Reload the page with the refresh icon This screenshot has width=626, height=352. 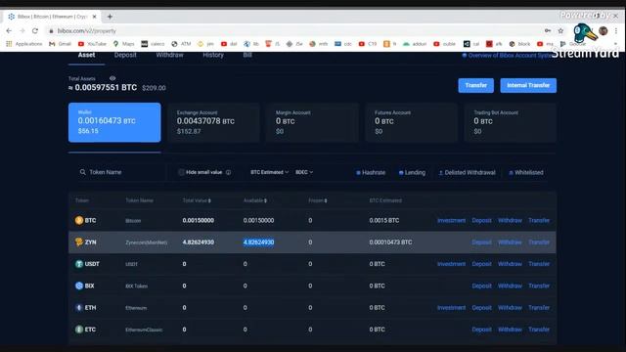point(35,30)
